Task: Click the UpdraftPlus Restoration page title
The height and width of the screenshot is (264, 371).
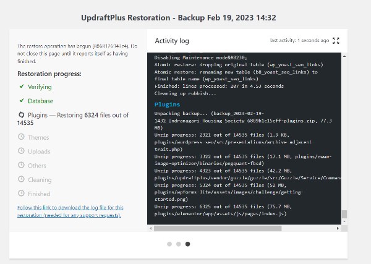Action: coord(179,18)
